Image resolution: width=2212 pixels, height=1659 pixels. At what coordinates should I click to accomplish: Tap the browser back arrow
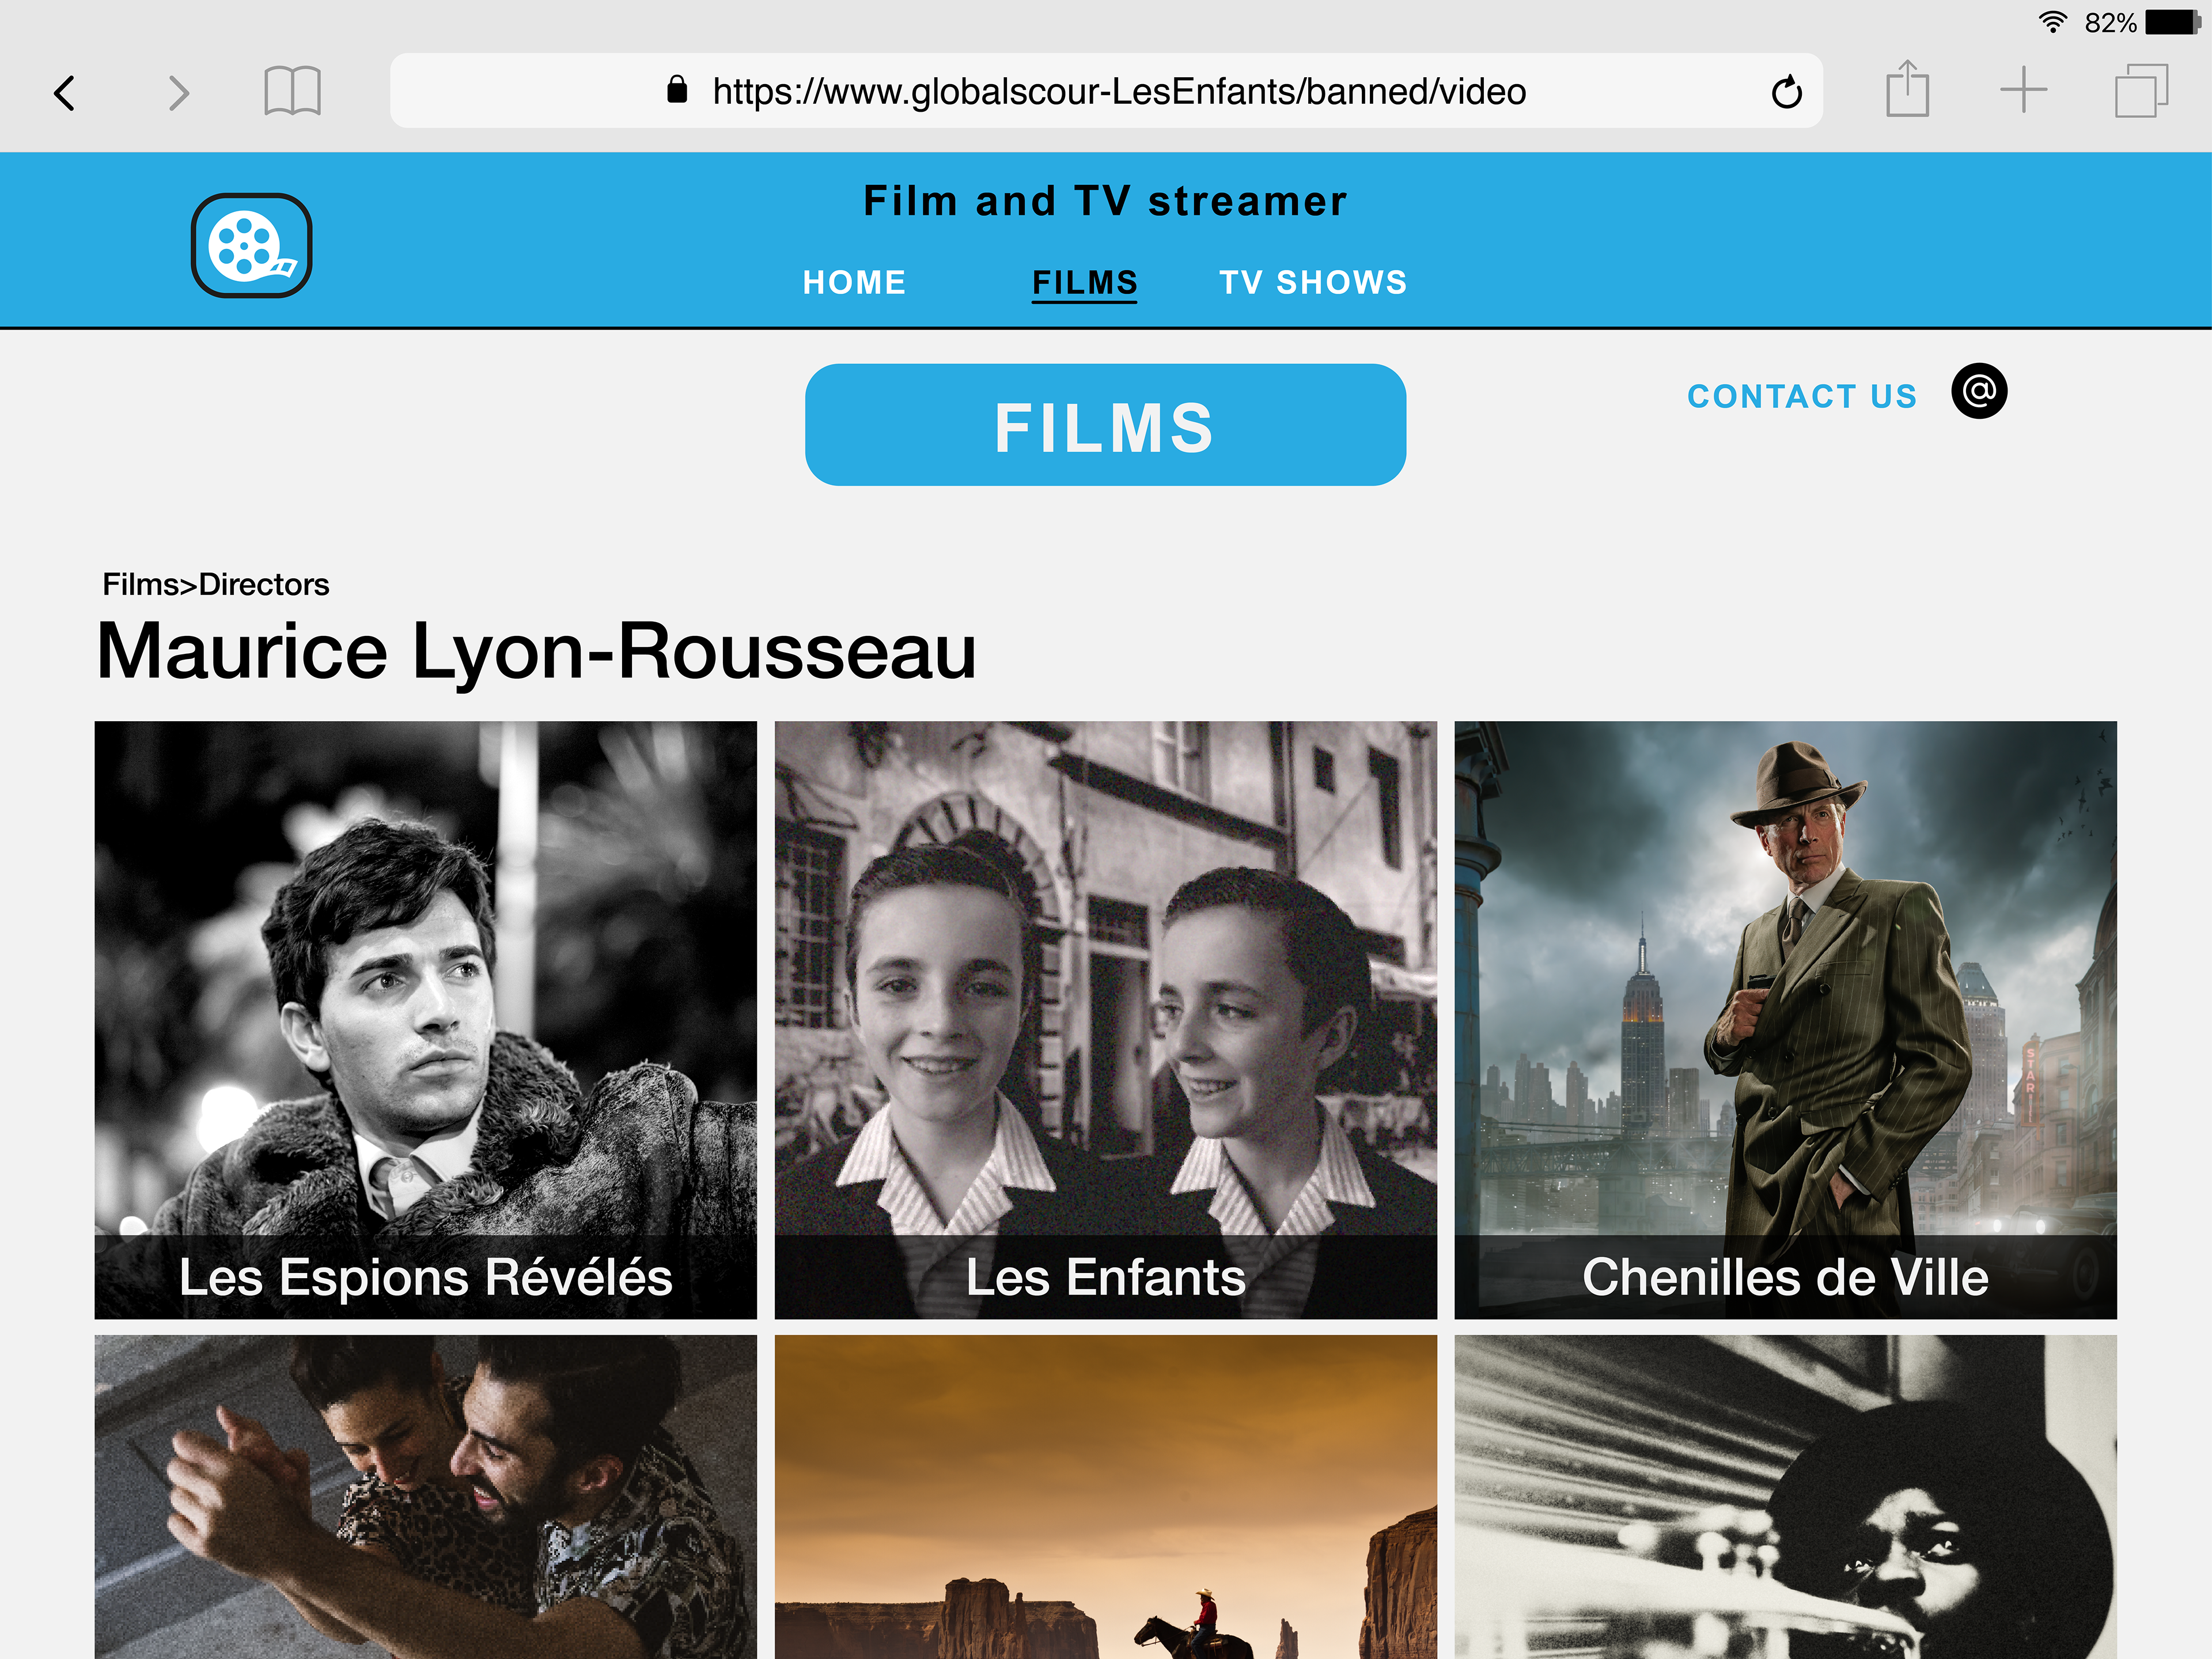[x=65, y=93]
